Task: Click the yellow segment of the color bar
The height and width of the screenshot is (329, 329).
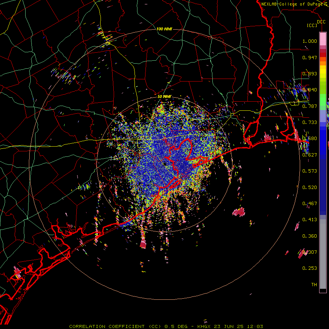Action: tap(323, 72)
